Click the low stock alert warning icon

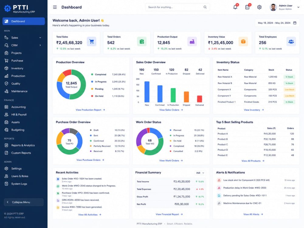click(x=219, y=180)
